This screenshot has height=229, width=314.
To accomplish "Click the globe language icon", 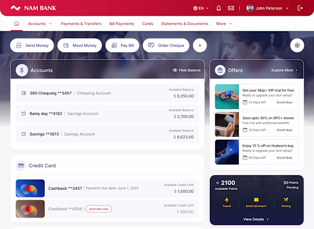I will pyautogui.click(x=195, y=8).
